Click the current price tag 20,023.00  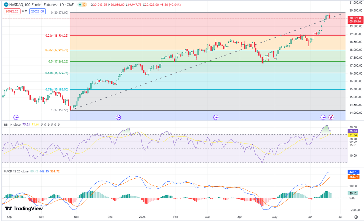tap(356, 18)
